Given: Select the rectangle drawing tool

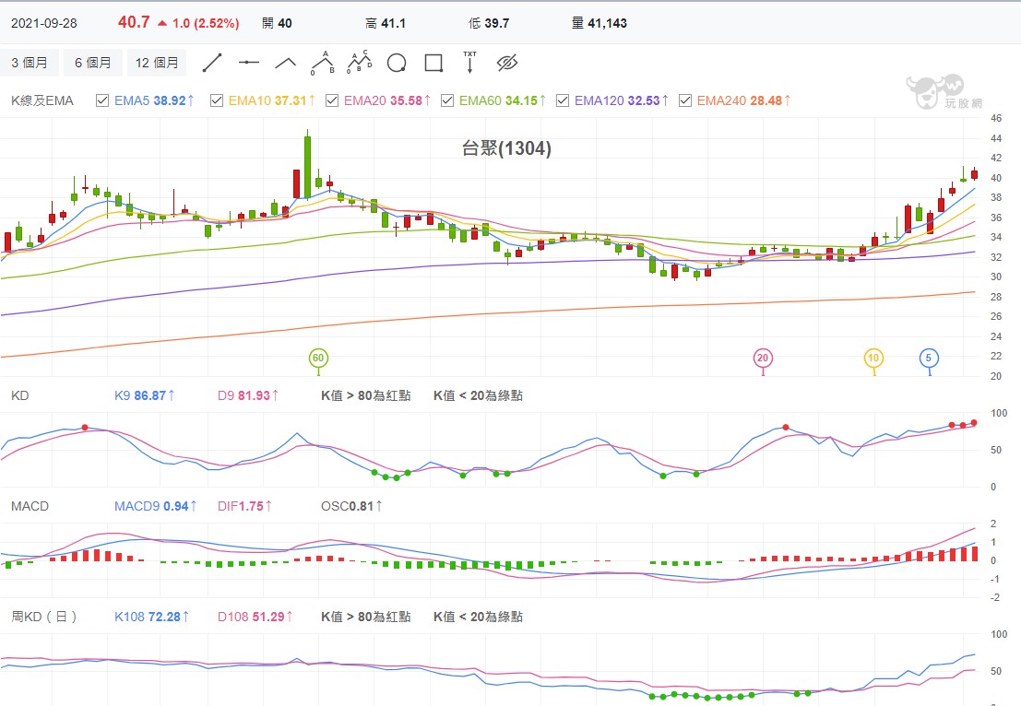Looking at the screenshot, I should tap(432, 63).
